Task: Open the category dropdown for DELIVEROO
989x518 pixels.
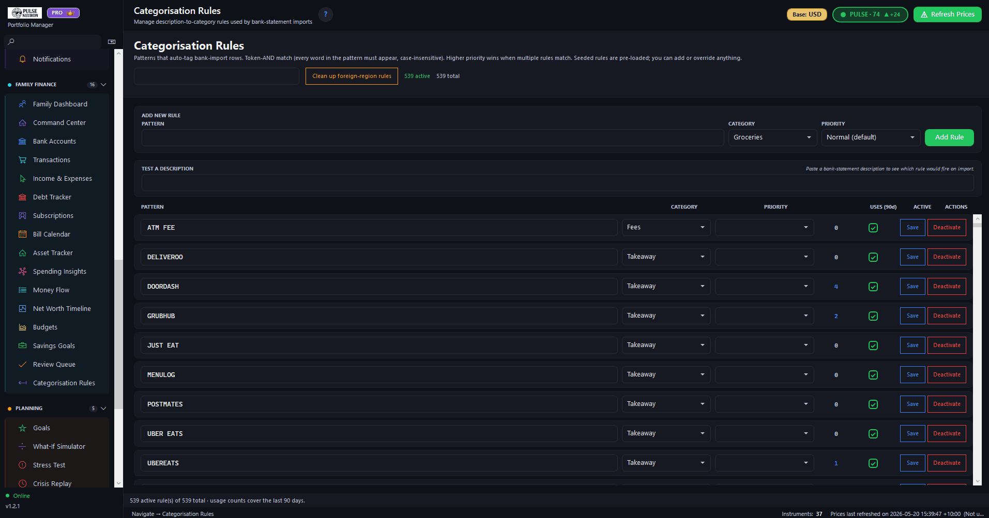Action: tap(666, 257)
